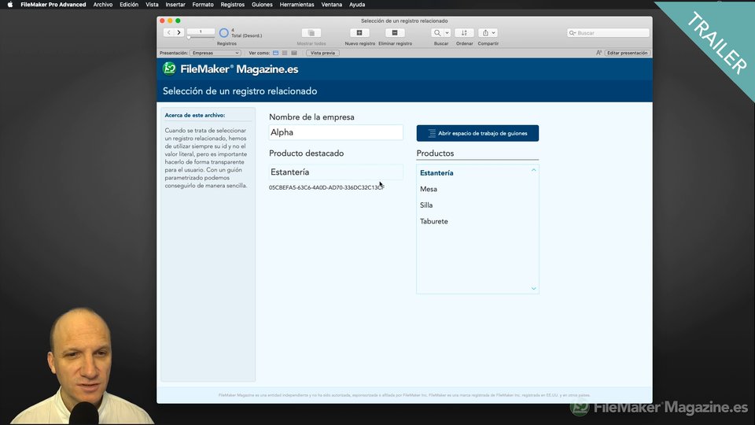Open the FileMaker Pro Advanced menu

[x=53, y=5]
